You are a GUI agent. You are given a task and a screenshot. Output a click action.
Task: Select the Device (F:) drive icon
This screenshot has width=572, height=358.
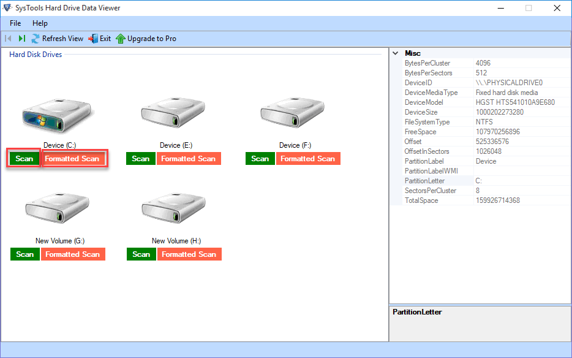[x=293, y=112]
